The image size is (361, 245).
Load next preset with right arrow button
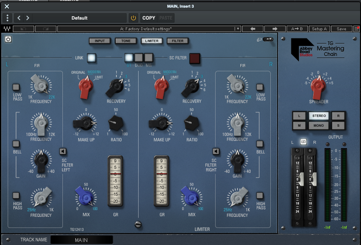click(275, 29)
